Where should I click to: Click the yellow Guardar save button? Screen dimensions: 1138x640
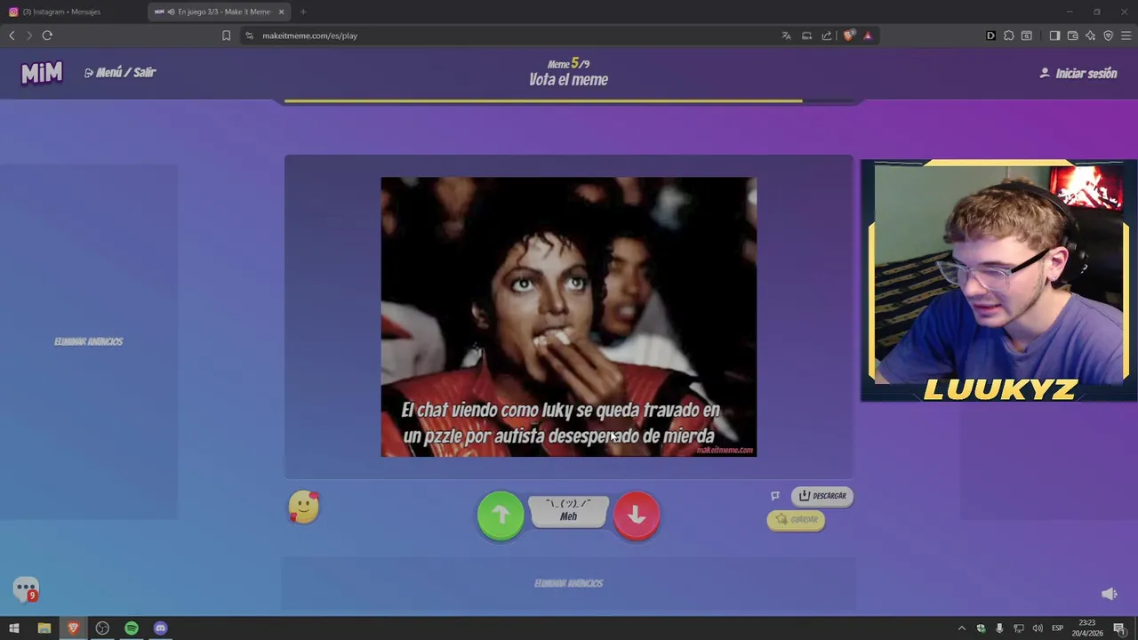pyautogui.click(x=797, y=519)
